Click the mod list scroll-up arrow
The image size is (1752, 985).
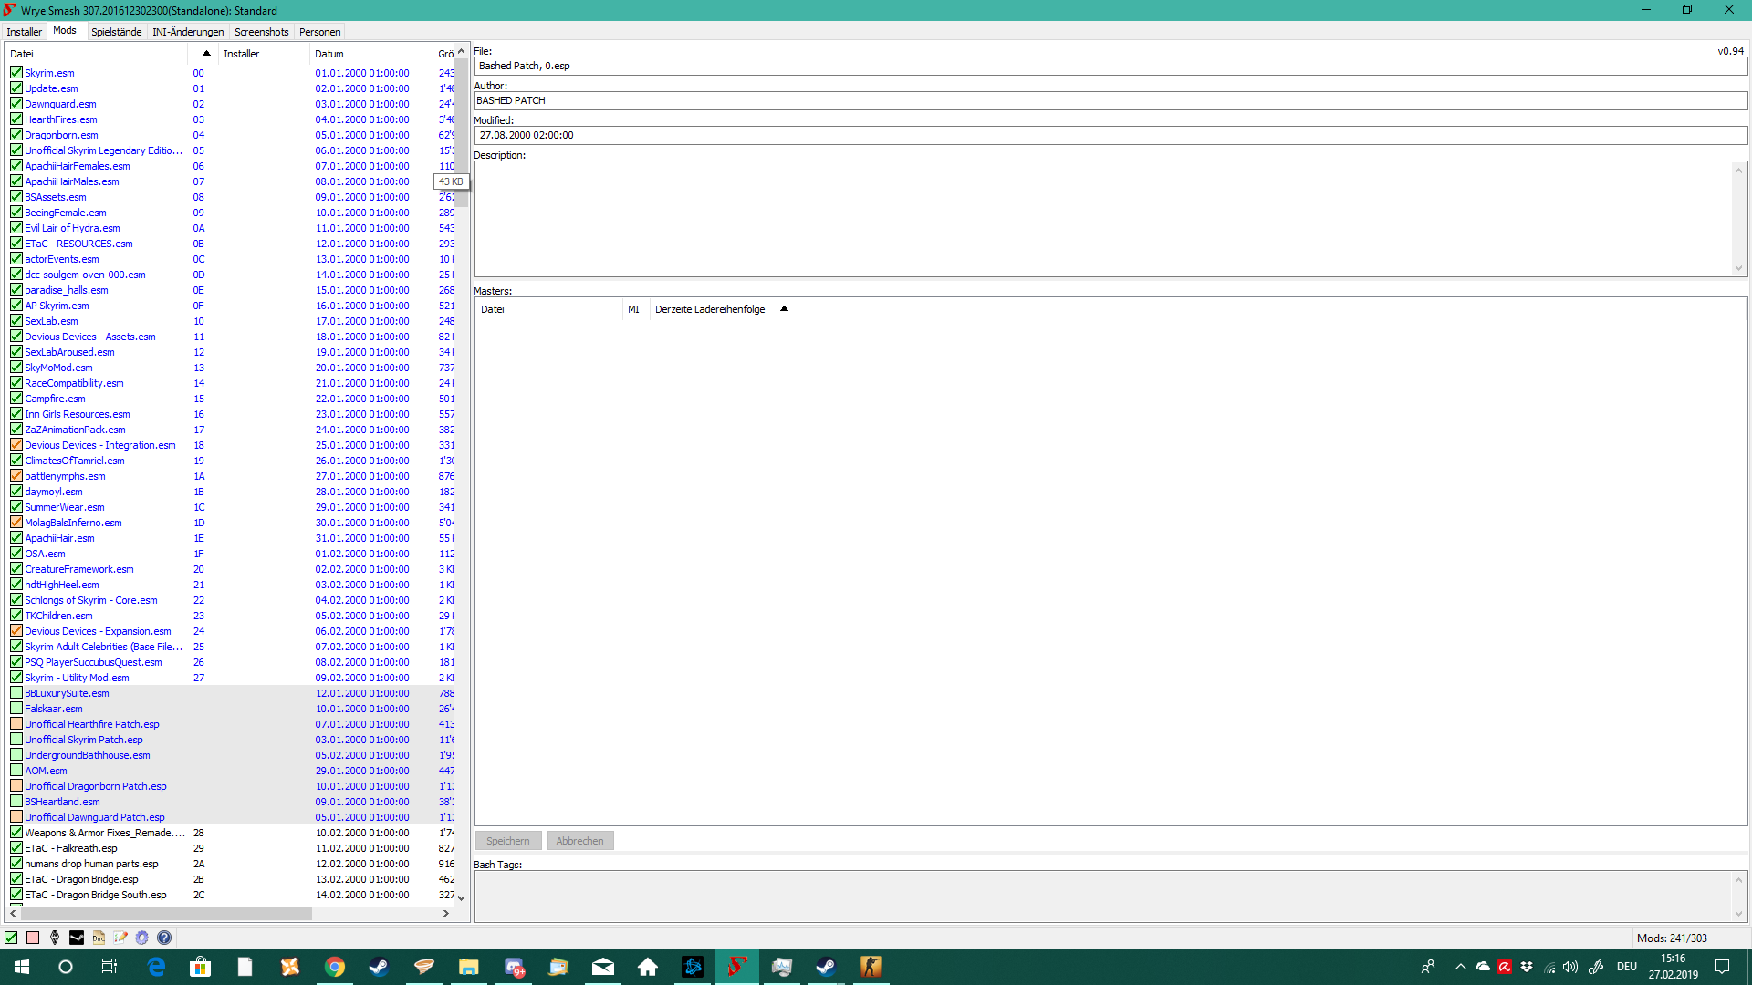[462, 52]
